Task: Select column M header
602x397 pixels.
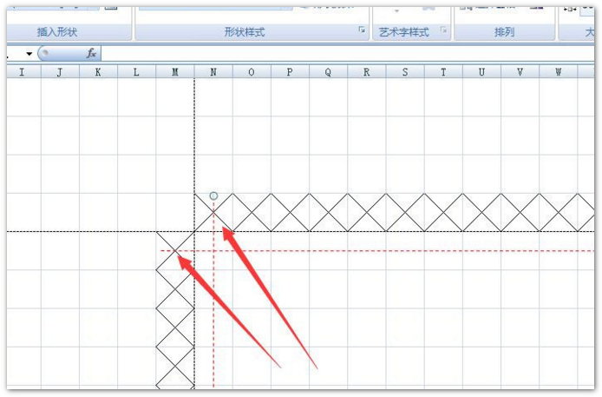Action: click(175, 72)
